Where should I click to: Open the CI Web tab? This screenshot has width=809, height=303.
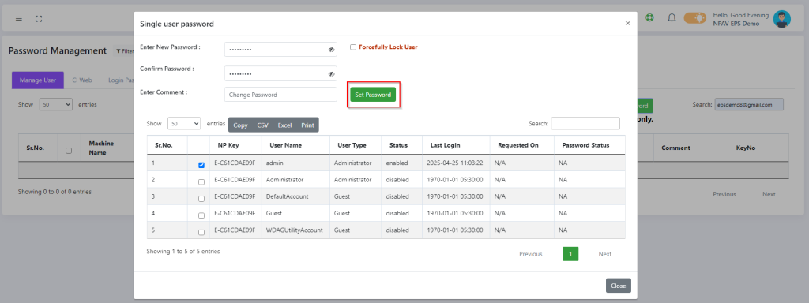pyautogui.click(x=81, y=80)
